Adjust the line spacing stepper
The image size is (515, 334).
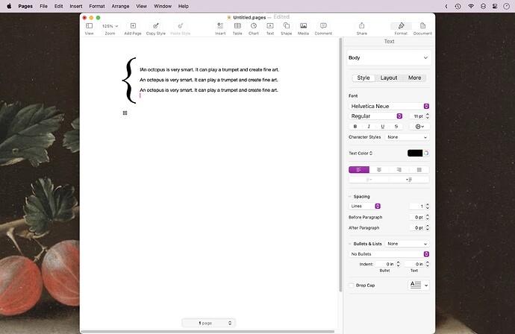coord(428,206)
